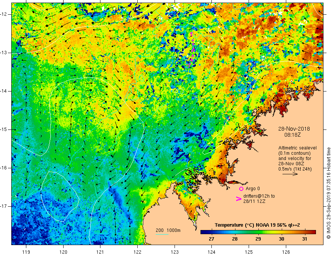The image size is (331, 256).
Task: Click the 'Argo 0' legend label
Action: pyautogui.click(x=253, y=189)
